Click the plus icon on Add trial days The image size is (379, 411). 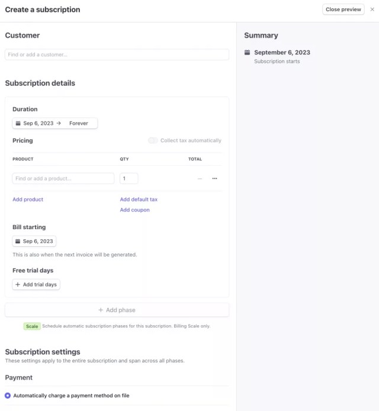(x=18, y=284)
